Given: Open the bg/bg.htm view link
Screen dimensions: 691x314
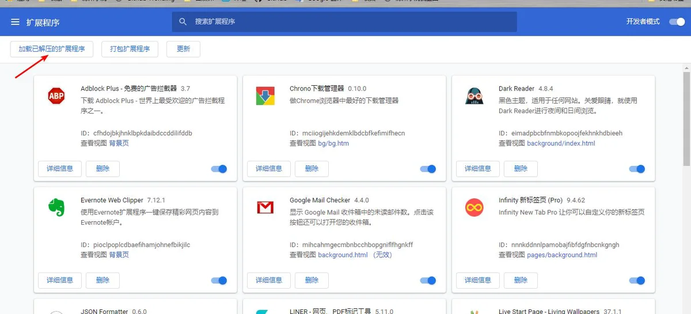Looking at the screenshot, I should [x=333, y=143].
